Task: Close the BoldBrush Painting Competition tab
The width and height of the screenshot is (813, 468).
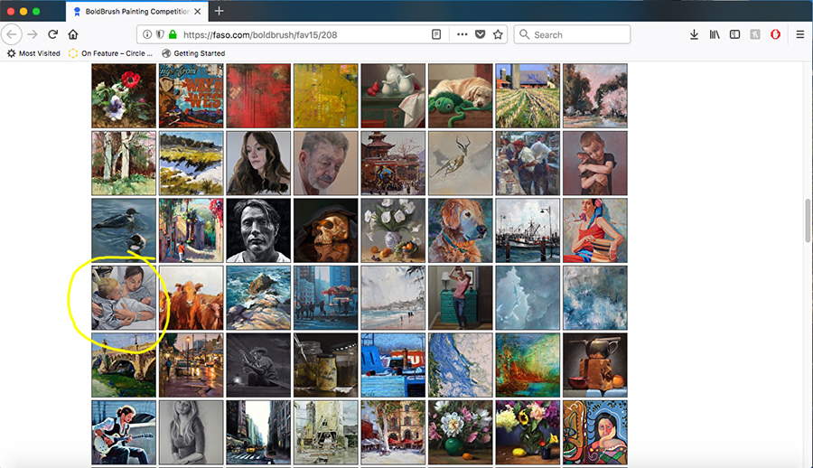Action: tap(198, 12)
